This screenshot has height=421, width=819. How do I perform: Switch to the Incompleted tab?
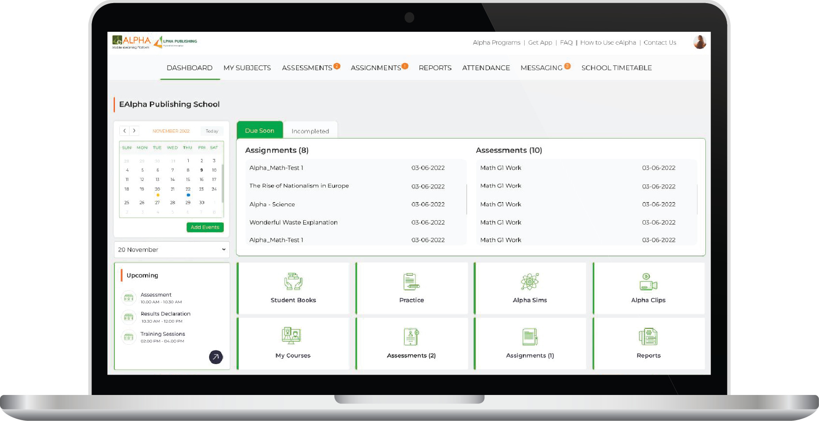click(310, 131)
